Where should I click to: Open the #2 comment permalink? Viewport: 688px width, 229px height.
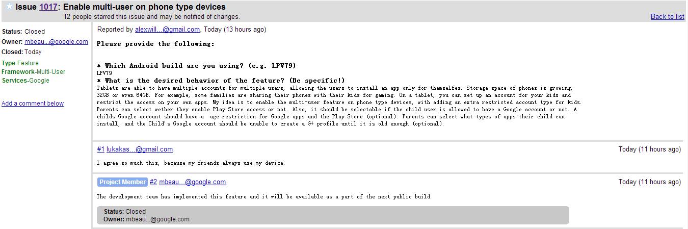[153, 182]
